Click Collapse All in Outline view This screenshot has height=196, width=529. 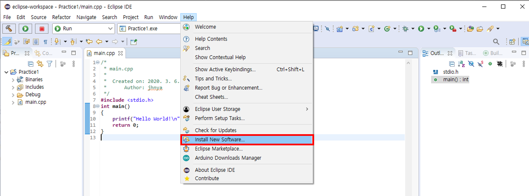[x=452, y=64]
